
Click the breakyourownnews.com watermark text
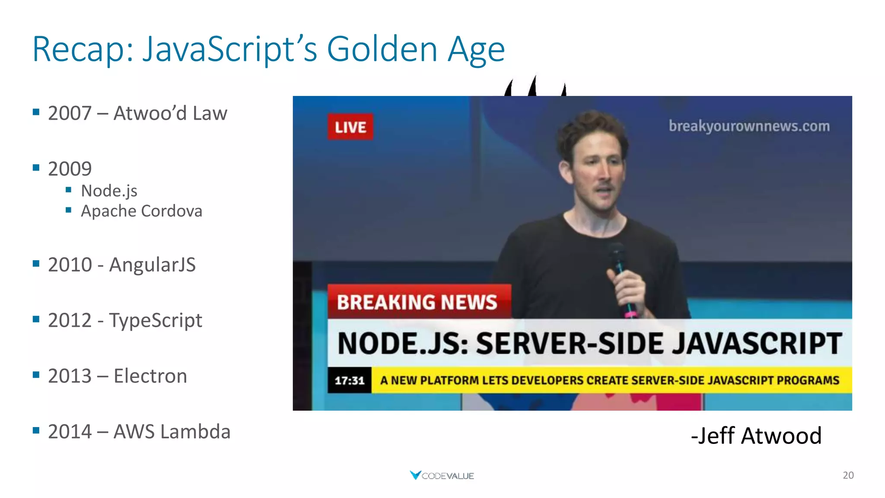[749, 126]
